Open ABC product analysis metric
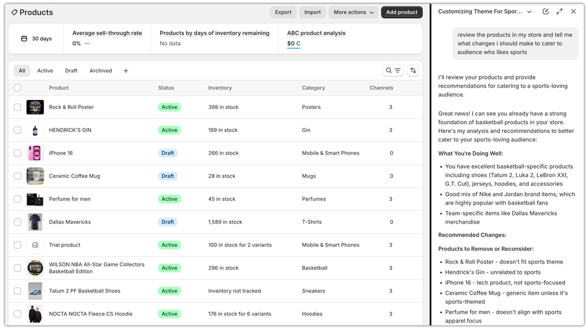 [x=316, y=33]
